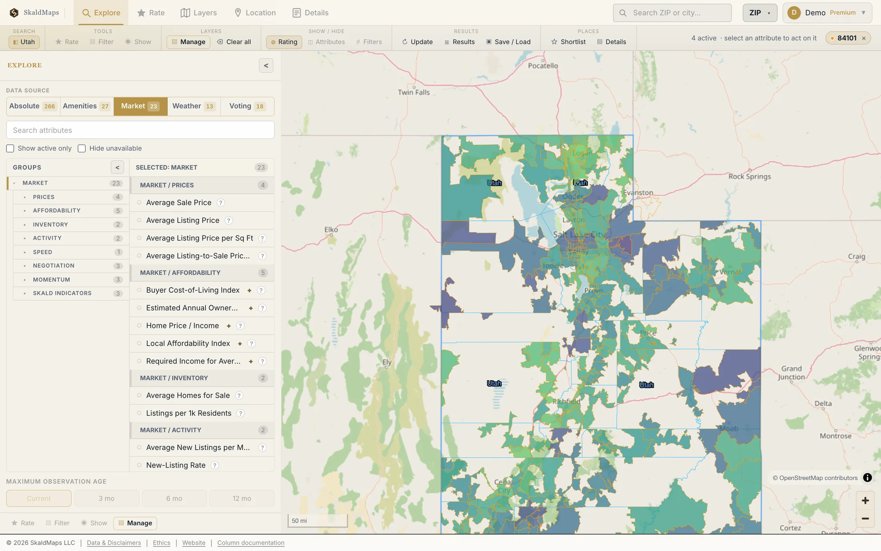This screenshot has width=881, height=551.
Task: Open help for Home Price / Income
Action: point(240,326)
